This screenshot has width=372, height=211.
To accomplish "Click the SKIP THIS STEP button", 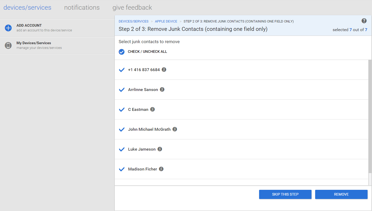I will 285,194.
